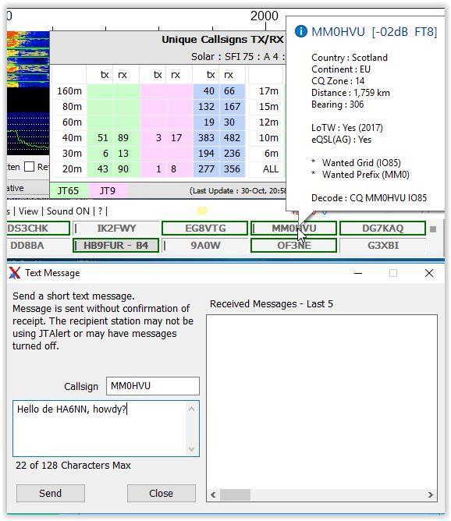The height and width of the screenshot is (521, 451).
Task: Select the JT9 mode tab
Action: click(x=108, y=191)
